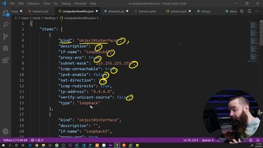Click the Split Editor icon
The height and width of the screenshot is (148, 263).
(x=249, y=11)
